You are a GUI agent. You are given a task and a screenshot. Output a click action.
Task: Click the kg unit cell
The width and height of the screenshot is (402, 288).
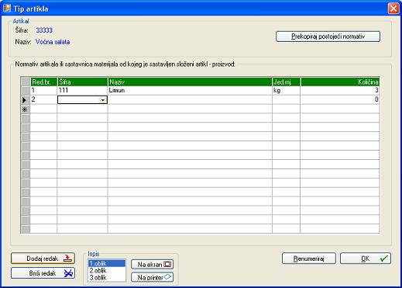[286, 90]
